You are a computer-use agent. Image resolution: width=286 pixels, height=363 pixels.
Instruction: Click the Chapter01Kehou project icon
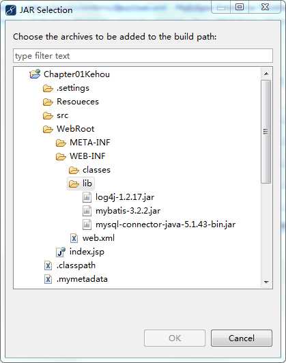pos(35,74)
